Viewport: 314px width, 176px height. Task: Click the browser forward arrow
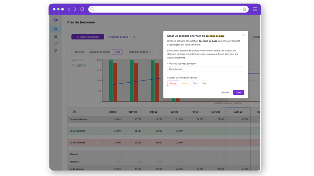tap(75, 9)
